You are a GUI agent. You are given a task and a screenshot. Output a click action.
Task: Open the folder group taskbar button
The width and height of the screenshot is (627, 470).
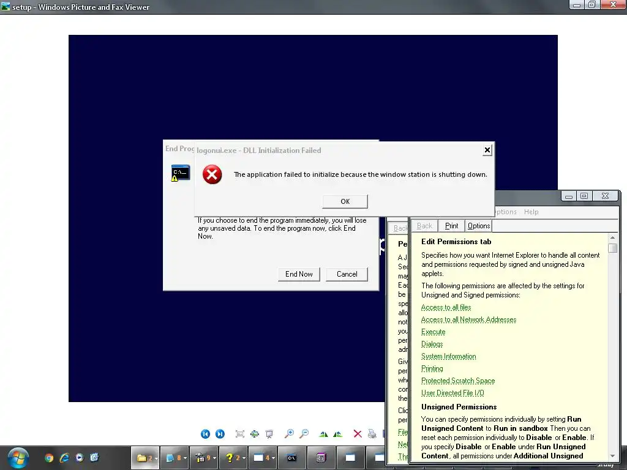(146, 458)
